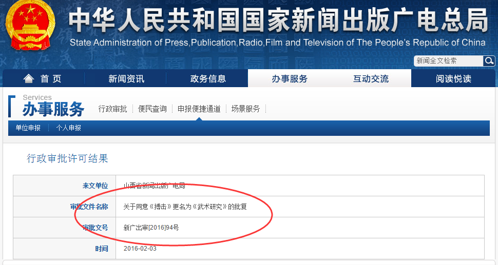Go to 便民查询 sub-section
This screenshot has height=265, width=498.
(152, 109)
